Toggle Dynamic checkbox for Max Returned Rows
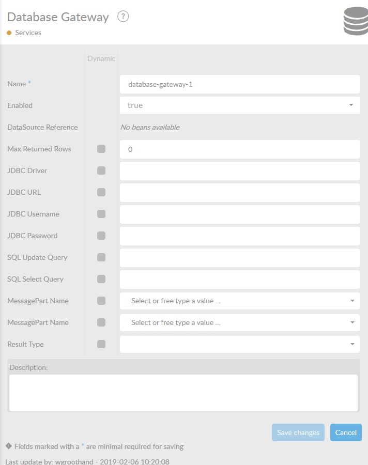Image resolution: width=368 pixels, height=465 pixels. pos(101,149)
